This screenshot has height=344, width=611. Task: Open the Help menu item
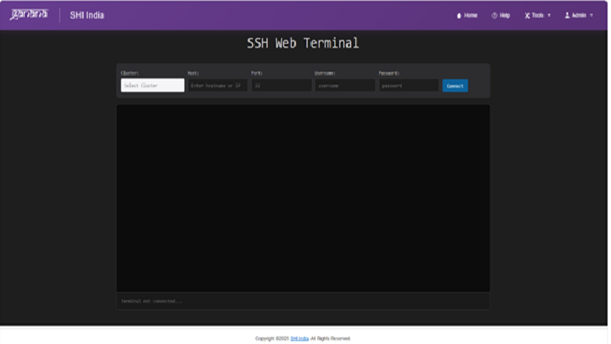point(501,16)
